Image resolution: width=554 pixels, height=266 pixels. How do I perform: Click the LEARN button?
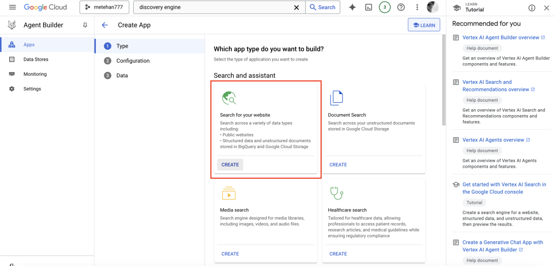click(x=424, y=25)
